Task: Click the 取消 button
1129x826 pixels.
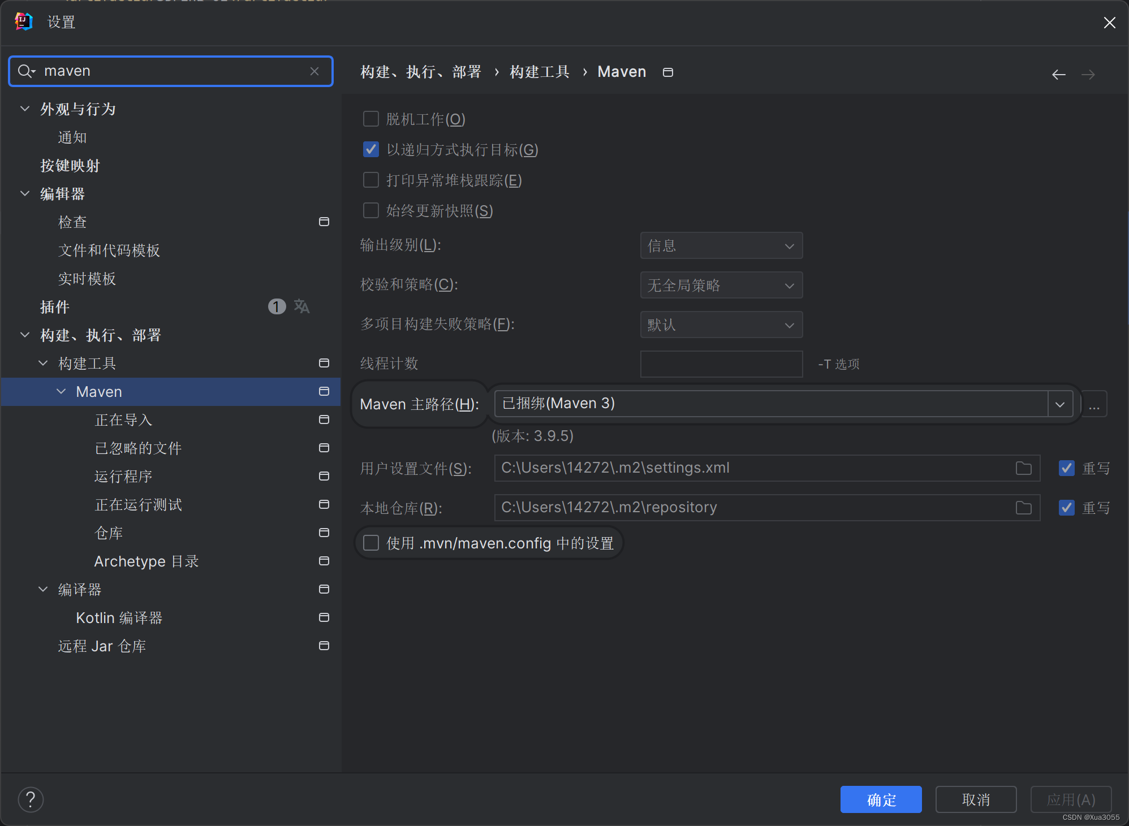Action: (976, 799)
